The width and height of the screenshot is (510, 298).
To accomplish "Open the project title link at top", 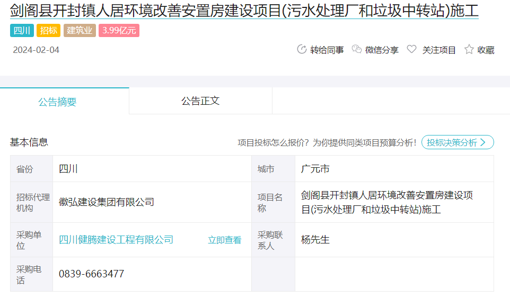I will 244,11.
